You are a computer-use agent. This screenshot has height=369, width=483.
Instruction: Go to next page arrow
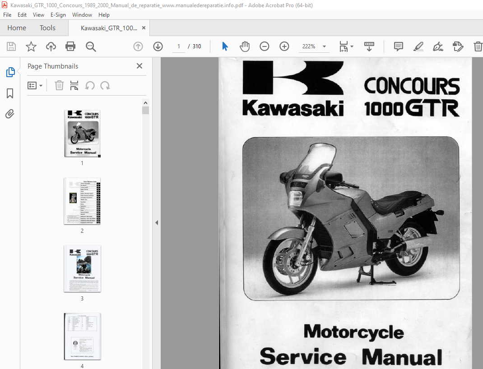[158, 46]
